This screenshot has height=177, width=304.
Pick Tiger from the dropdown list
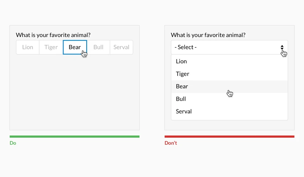coord(182,74)
